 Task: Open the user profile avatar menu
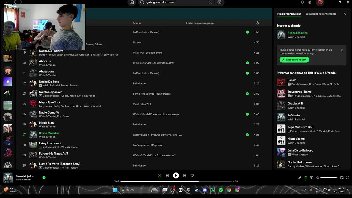pyautogui.click(x=320, y=2)
